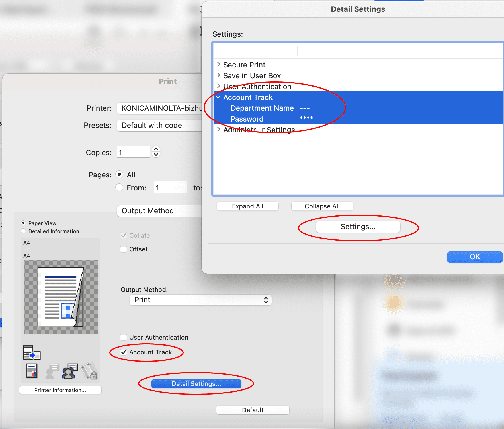
Task: Open the Printer dropdown
Action: pos(159,108)
